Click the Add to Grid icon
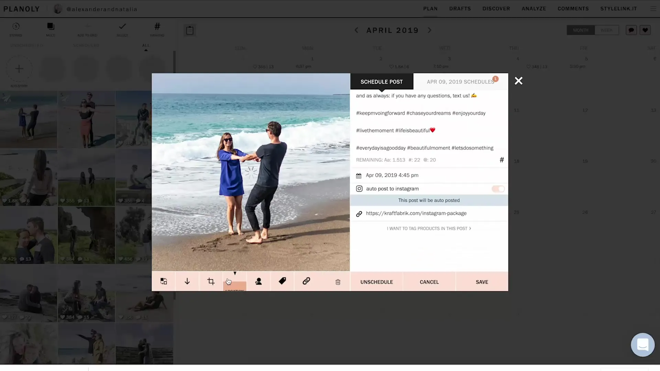This screenshot has width=660, height=371. coord(87,30)
